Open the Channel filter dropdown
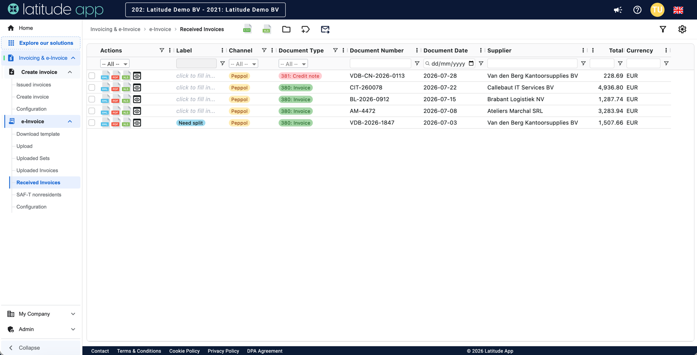The height and width of the screenshot is (355, 697). (243, 64)
